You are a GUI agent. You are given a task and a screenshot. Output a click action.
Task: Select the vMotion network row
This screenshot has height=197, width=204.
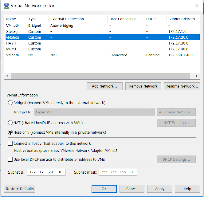tap(103, 37)
